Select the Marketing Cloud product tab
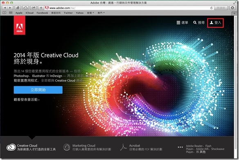Image resolution: width=239 pixels, height=160 pixels. [87, 147]
